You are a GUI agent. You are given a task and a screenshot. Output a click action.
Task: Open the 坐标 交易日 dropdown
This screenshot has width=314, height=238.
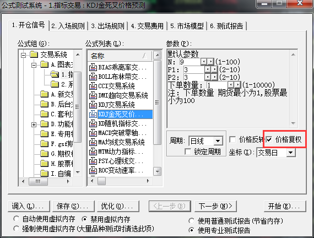pyautogui.click(x=291, y=153)
